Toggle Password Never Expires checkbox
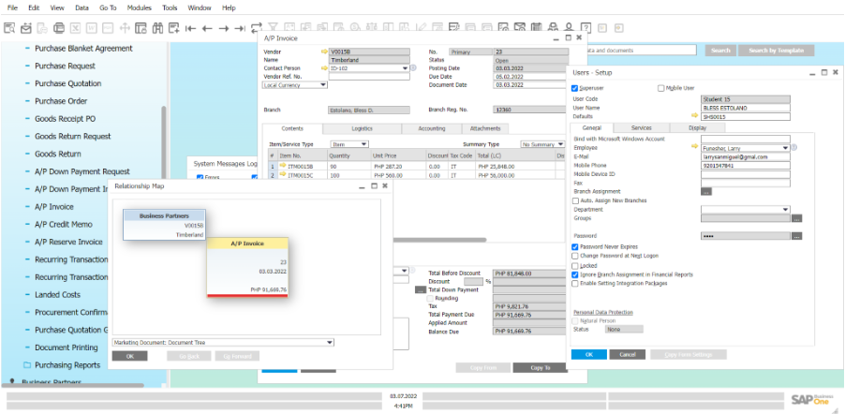Screen dimensions: 845x414 [x=574, y=246]
